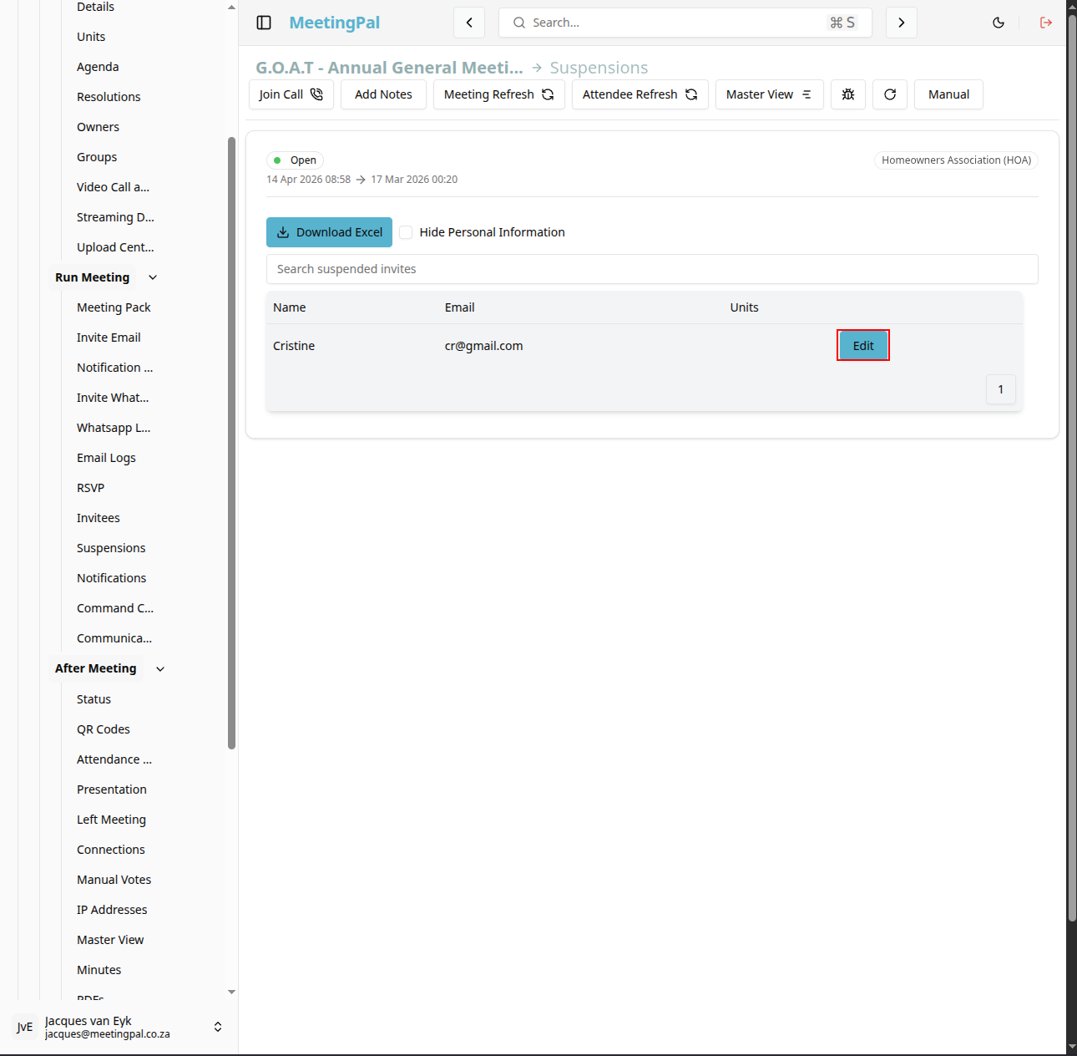
Task: Open Invite Email sidebar item
Action: pyautogui.click(x=109, y=338)
